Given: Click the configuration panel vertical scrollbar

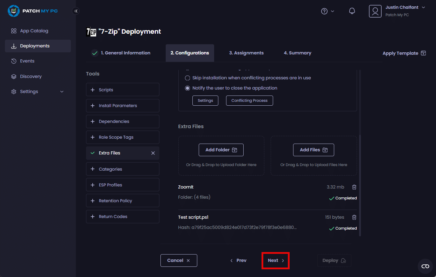Looking at the screenshot, I should 359,185.
